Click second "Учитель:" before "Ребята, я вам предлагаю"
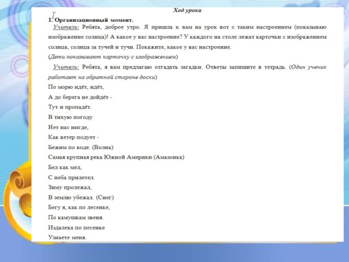This screenshot has height=262, width=349. (x=66, y=67)
